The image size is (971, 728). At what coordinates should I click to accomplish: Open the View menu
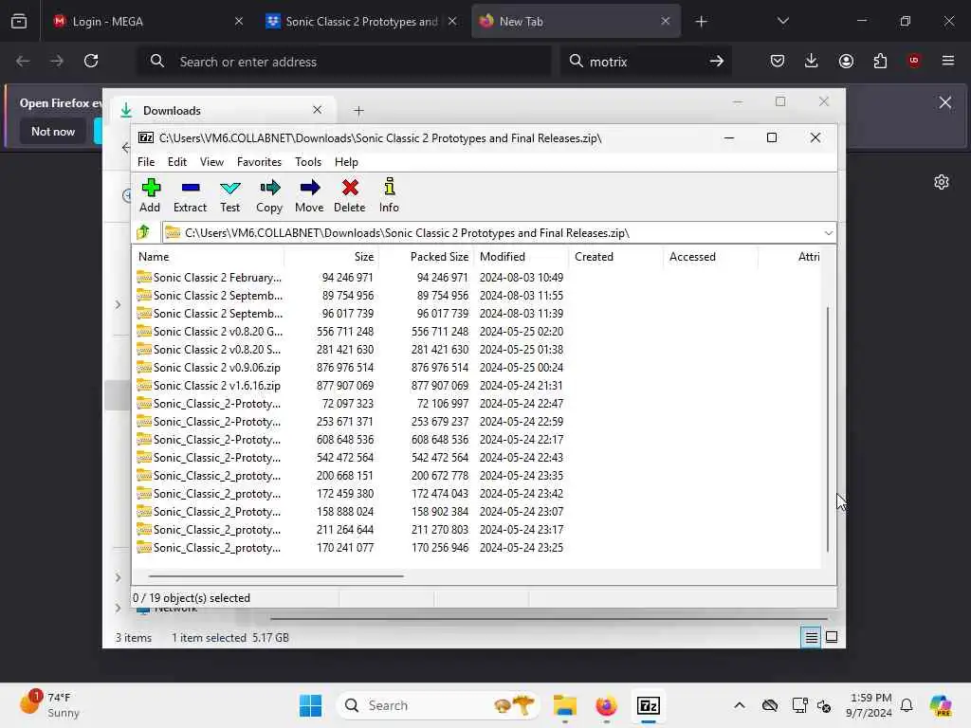[211, 161]
